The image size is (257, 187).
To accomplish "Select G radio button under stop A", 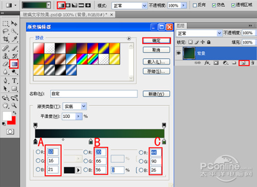I will (x=38, y=161).
